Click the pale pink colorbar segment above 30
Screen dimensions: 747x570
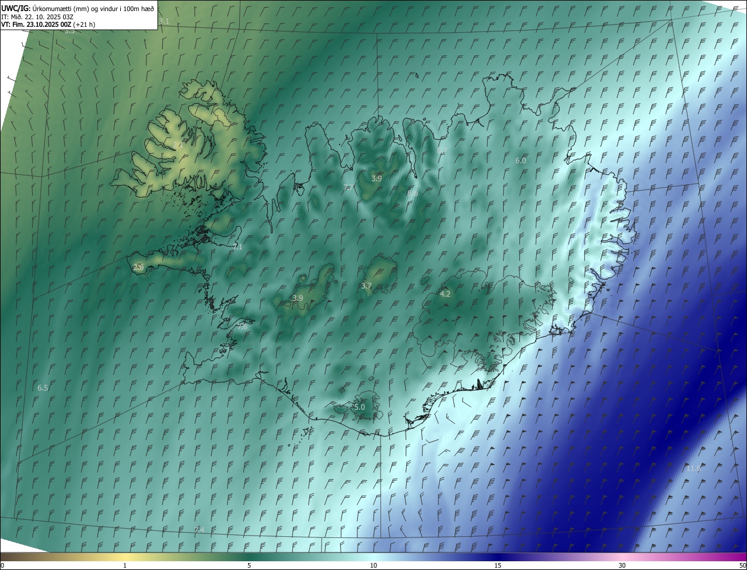coord(622,557)
